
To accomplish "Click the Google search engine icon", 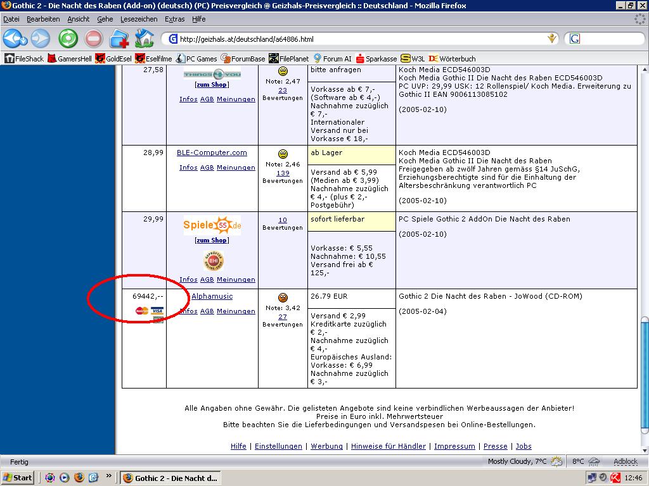I will [x=575, y=39].
